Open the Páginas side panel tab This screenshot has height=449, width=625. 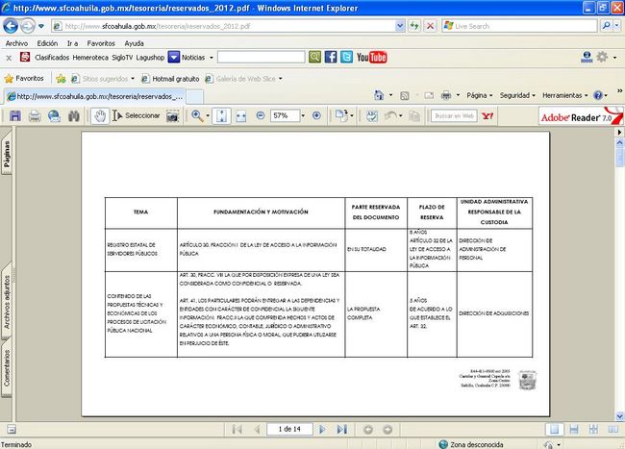(6, 153)
